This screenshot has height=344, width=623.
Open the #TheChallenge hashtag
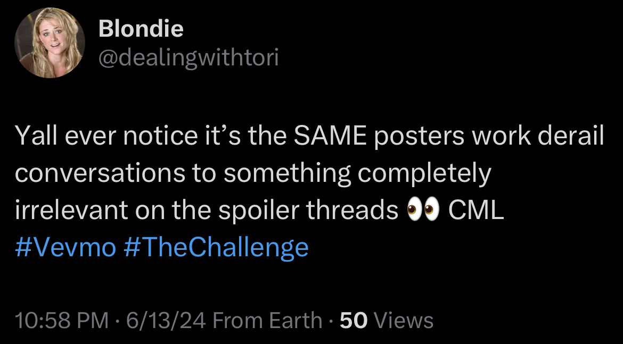(x=216, y=247)
